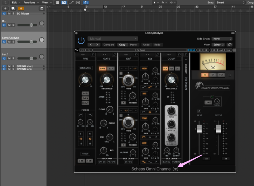The image size is (254, 186).
Task: Expand the PRE module window icon
Action: click(93, 55)
